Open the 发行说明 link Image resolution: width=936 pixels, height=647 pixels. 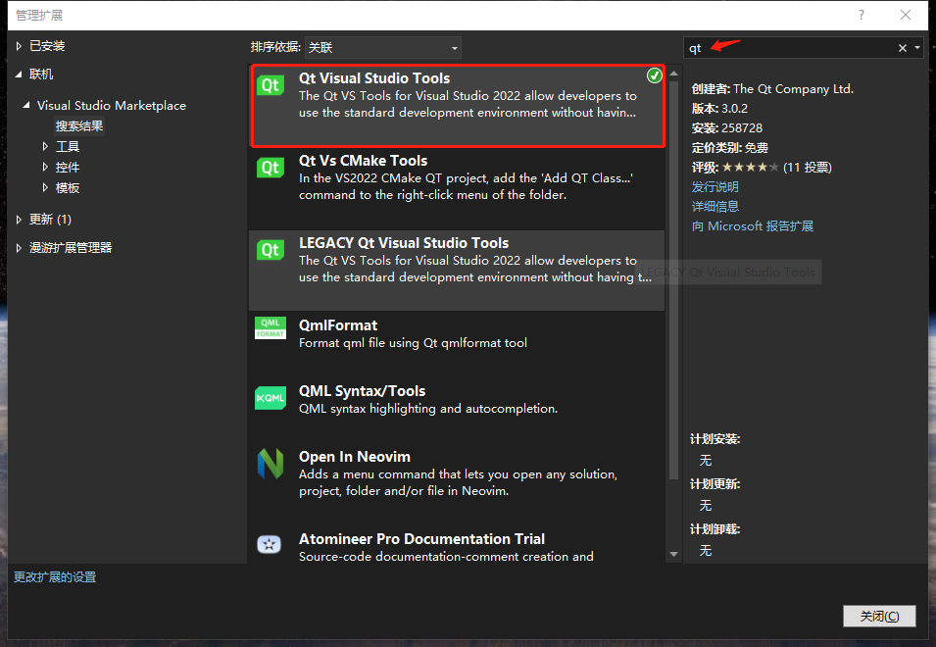[715, 187]
